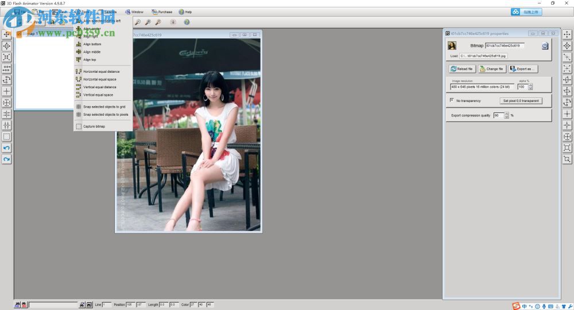Screen dimensions: 574x310
Task: Click the crop-style square icon in right toolbar
Action: tap(567, 159)
